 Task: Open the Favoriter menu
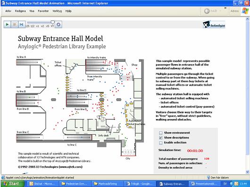pos(43,11)
